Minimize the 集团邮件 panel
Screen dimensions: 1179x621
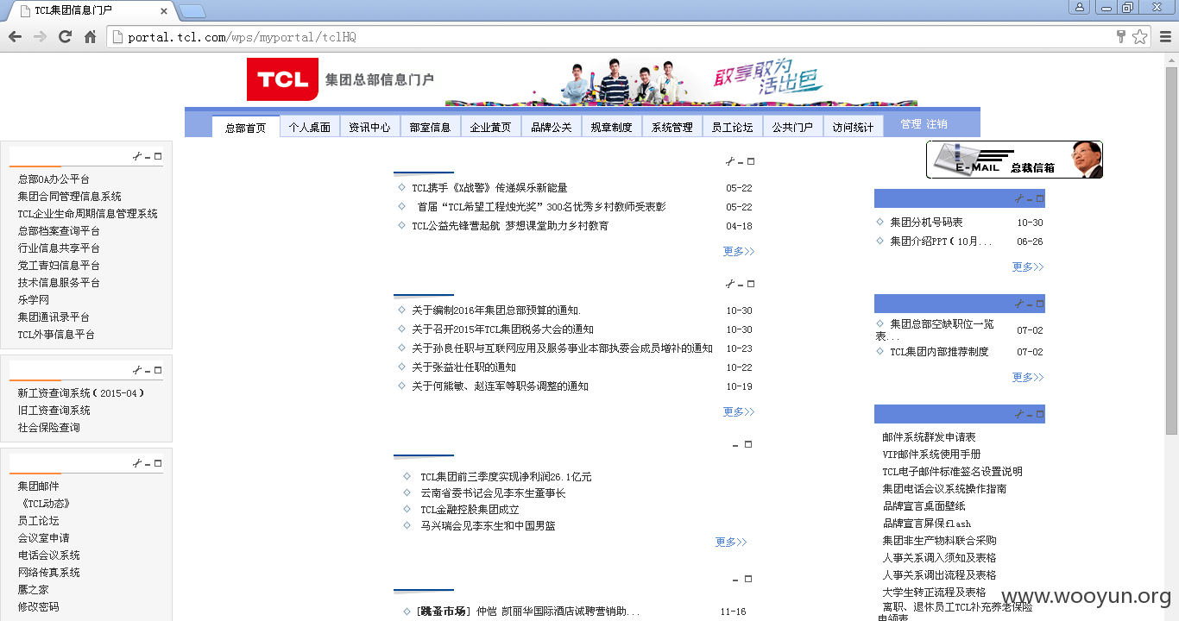click(148, 464)
